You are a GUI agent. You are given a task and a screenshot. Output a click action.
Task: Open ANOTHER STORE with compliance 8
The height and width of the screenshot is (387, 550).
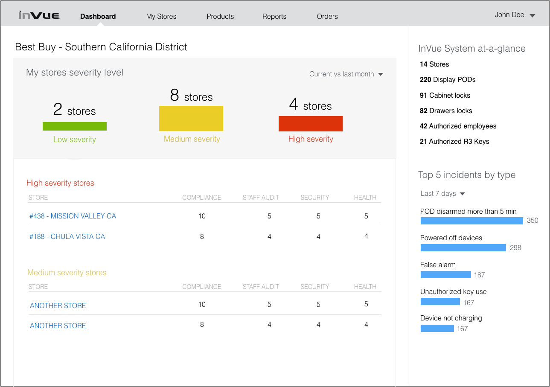pyautogui.click(x=58, y=326)
